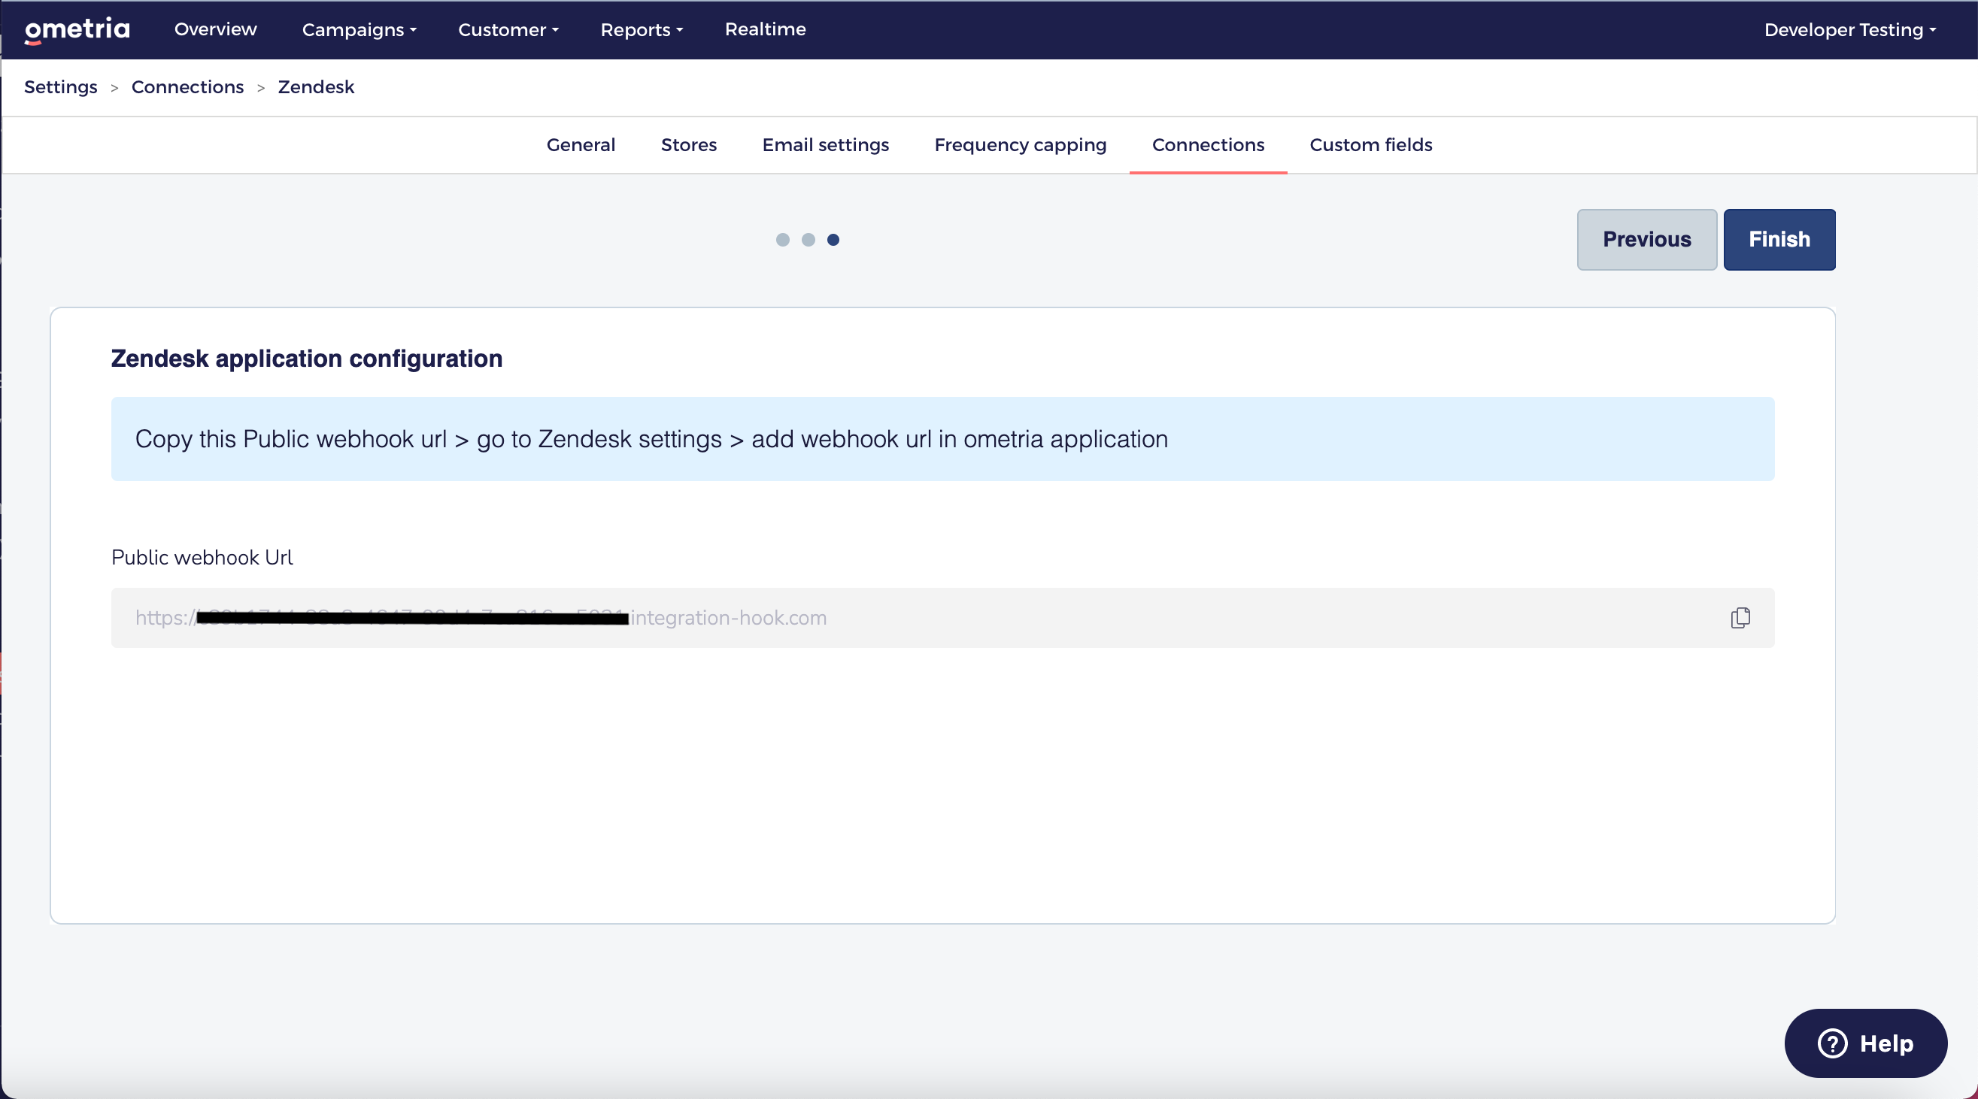The height and width of the screenshot is (1099, 1978).
Task: Go to Connections in the breadcrumb
Action: [x=187, y=86]
